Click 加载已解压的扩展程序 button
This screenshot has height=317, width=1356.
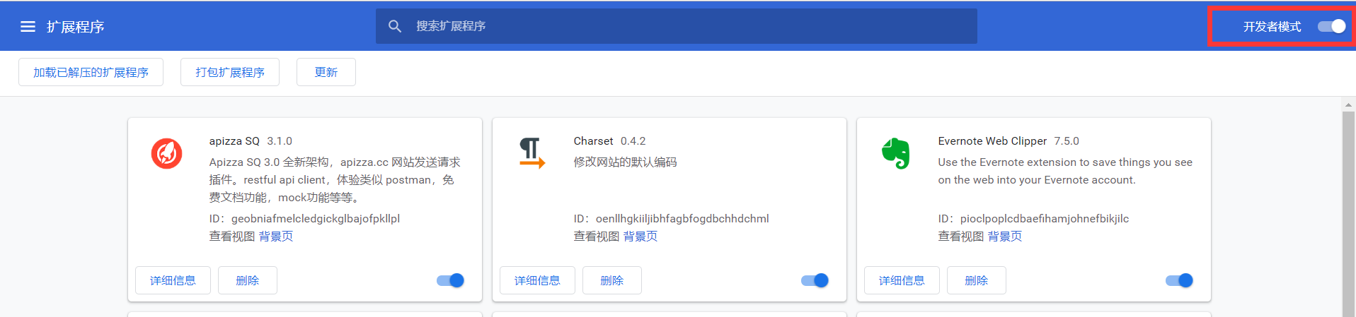(91, 72)
